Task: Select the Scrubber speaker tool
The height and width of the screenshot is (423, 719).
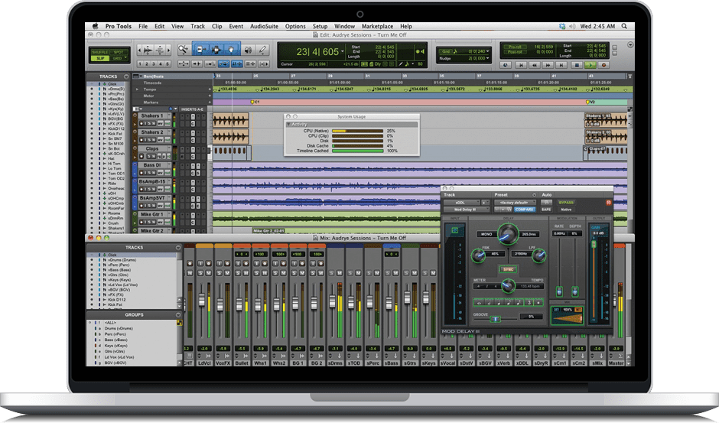Action: coord(248,50)
